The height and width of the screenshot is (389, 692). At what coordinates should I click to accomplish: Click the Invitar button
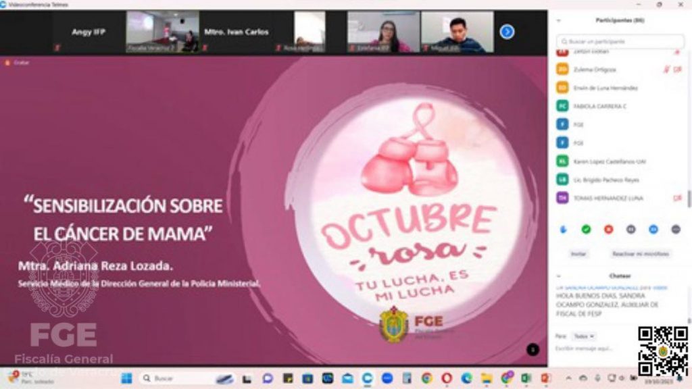pyautogui.click(x=578, y=254)
